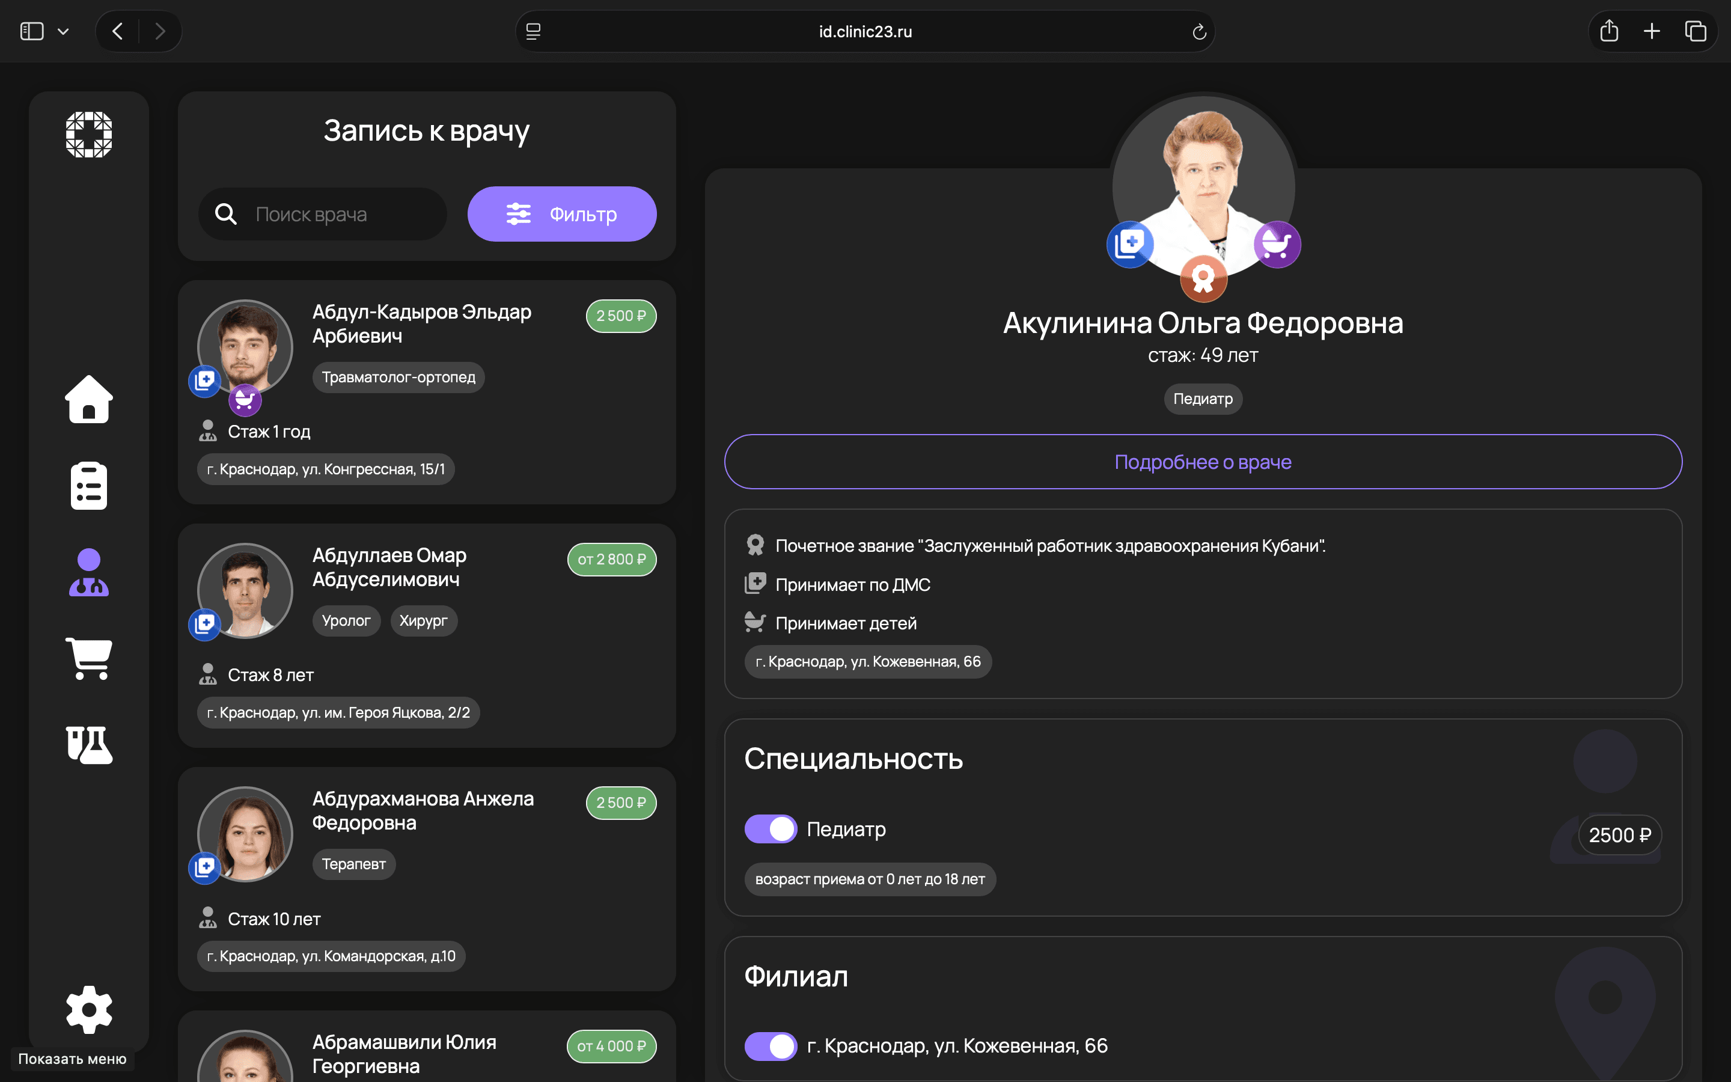Click the Травматолог-ортопед specialty tag
This screenshot has height=1082, width=1731.
coord(398,377)
